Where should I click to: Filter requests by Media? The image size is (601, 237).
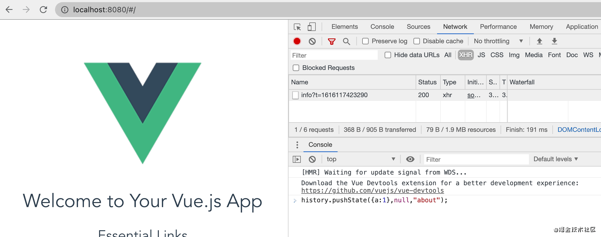pos(534,55)
